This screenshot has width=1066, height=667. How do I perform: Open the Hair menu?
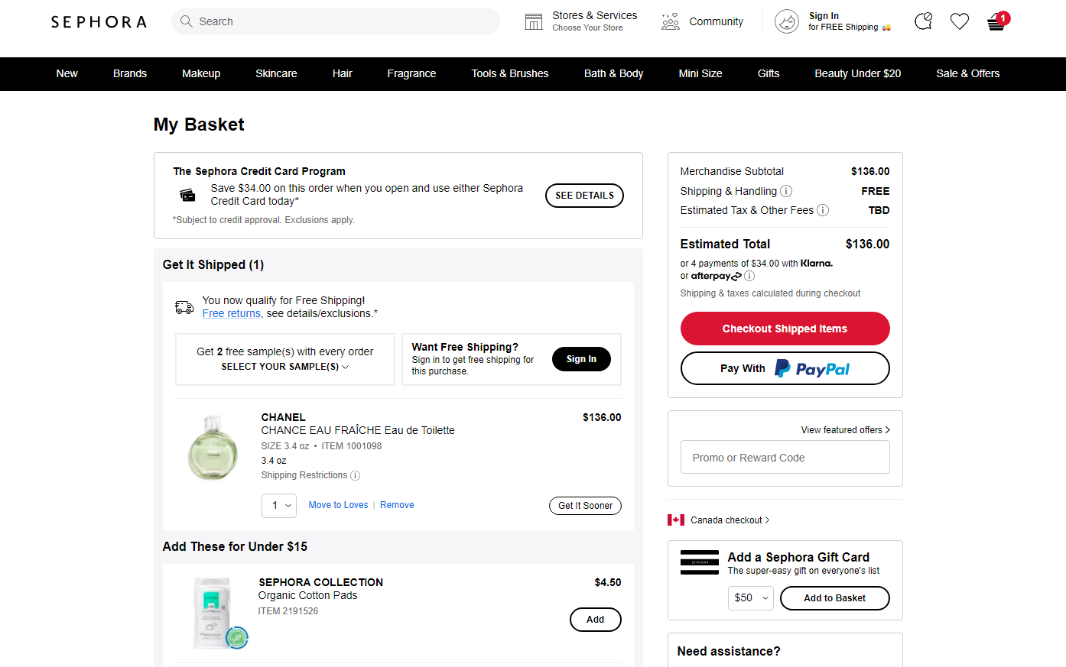[343, 74]
